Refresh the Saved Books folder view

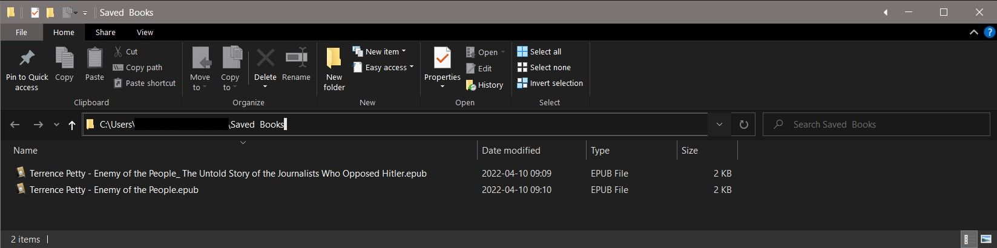(x=744, y=125)
